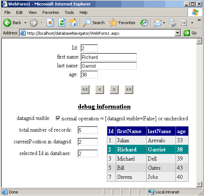Open the Tools menu
The height and width of the screenshot is (196, 204).
pyautogui.click(x=69, y=12)
